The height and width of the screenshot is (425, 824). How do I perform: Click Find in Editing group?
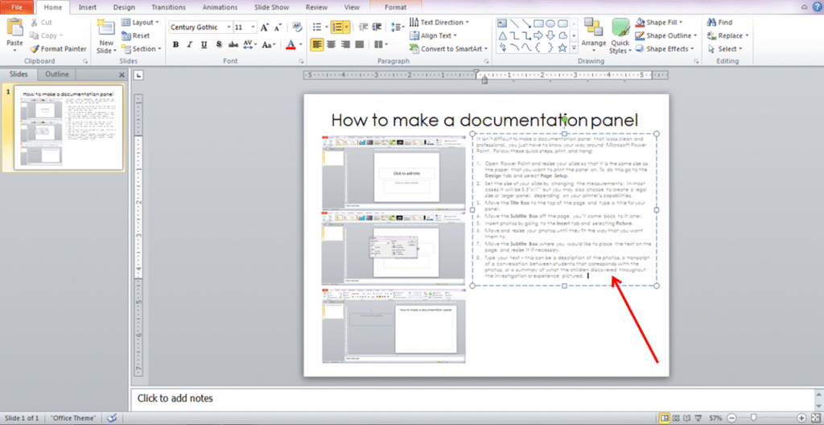720,22
